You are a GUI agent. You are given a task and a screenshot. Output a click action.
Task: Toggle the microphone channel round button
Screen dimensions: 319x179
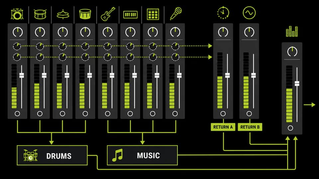(x=175, y=114)
